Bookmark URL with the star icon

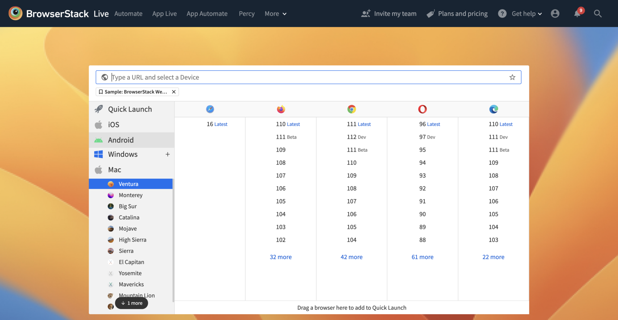pos(512,77)
